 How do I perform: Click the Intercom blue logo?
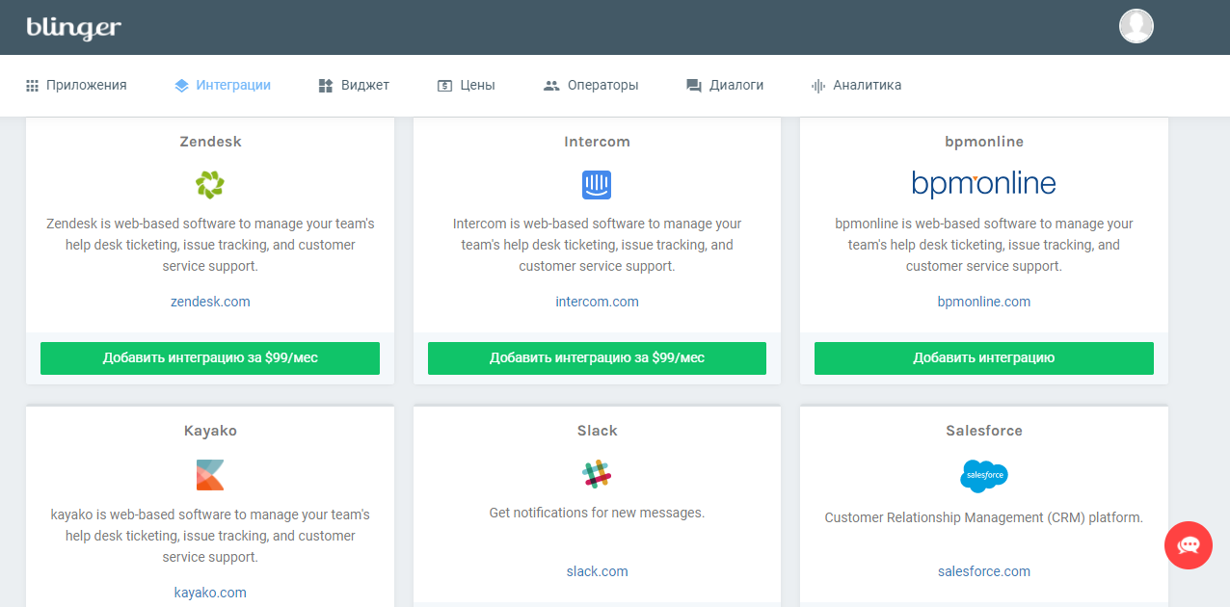pos(597,184)
